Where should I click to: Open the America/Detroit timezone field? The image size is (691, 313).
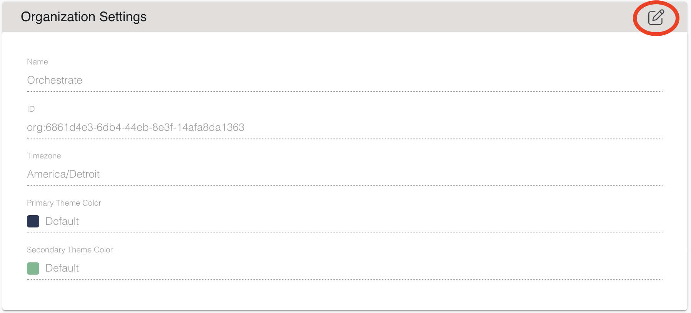point(344,174)
